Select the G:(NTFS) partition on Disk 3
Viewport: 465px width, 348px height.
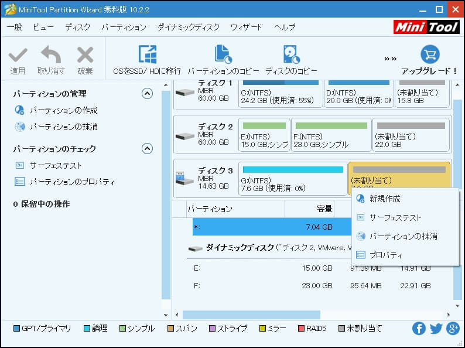[x=292, y=178]
